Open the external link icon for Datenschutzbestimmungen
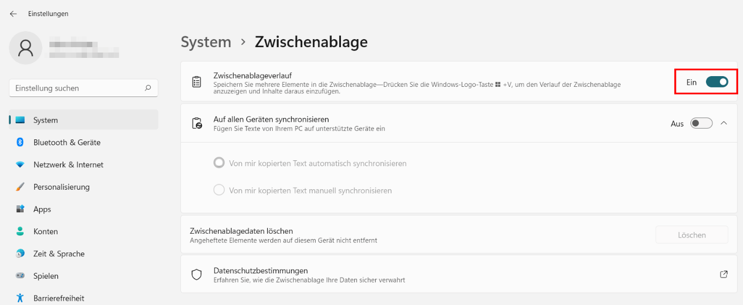Image resolution: width=743 pixels, height=305 pixels. (x=724, y=274)
